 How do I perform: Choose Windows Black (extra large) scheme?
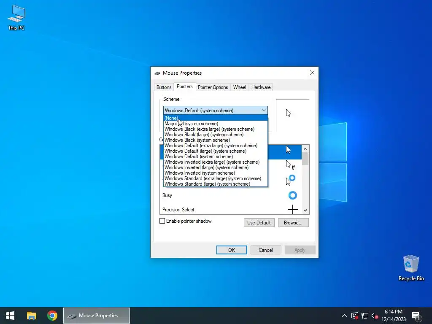[216, 129]
